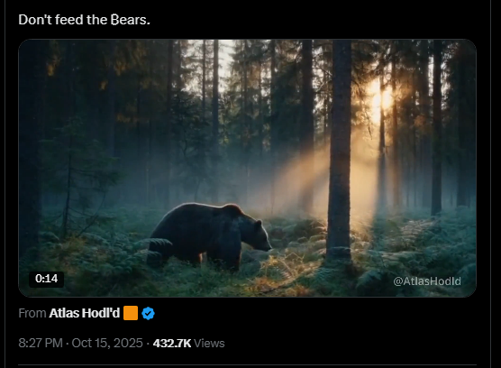
Task: Click the Views label
Action: point(209,344)
